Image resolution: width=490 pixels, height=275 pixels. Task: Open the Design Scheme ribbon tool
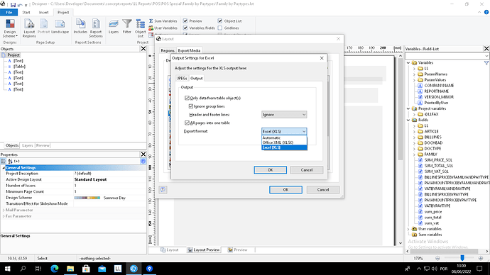click(x=10, y=28)
